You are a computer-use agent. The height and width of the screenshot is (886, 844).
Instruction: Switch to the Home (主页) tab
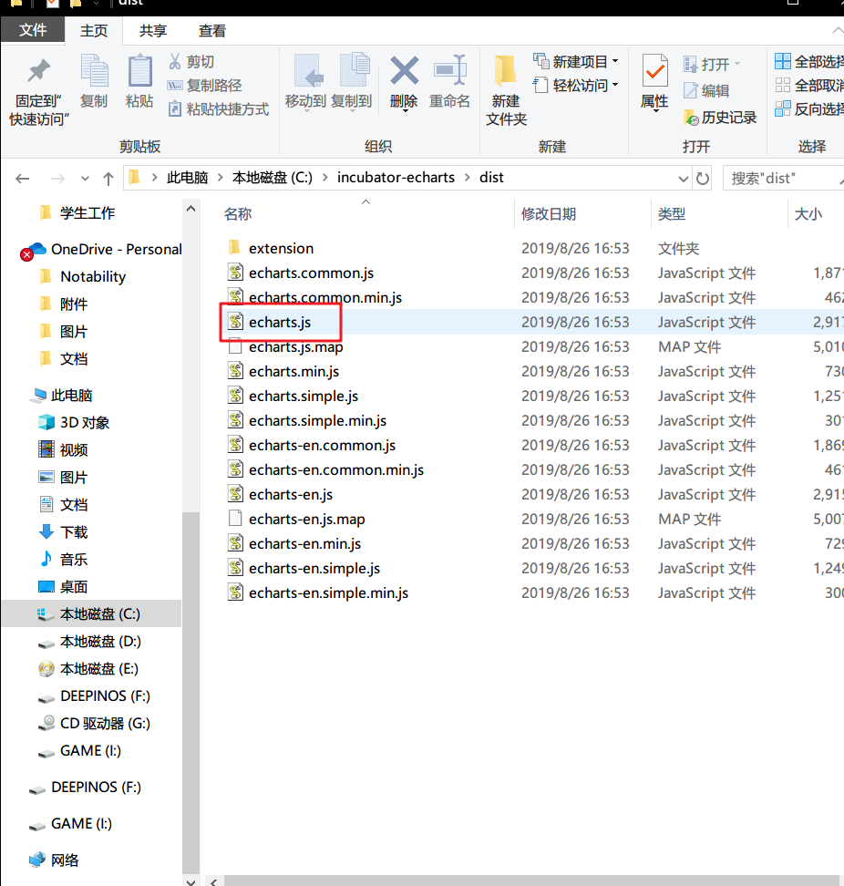tap(94, 30)
